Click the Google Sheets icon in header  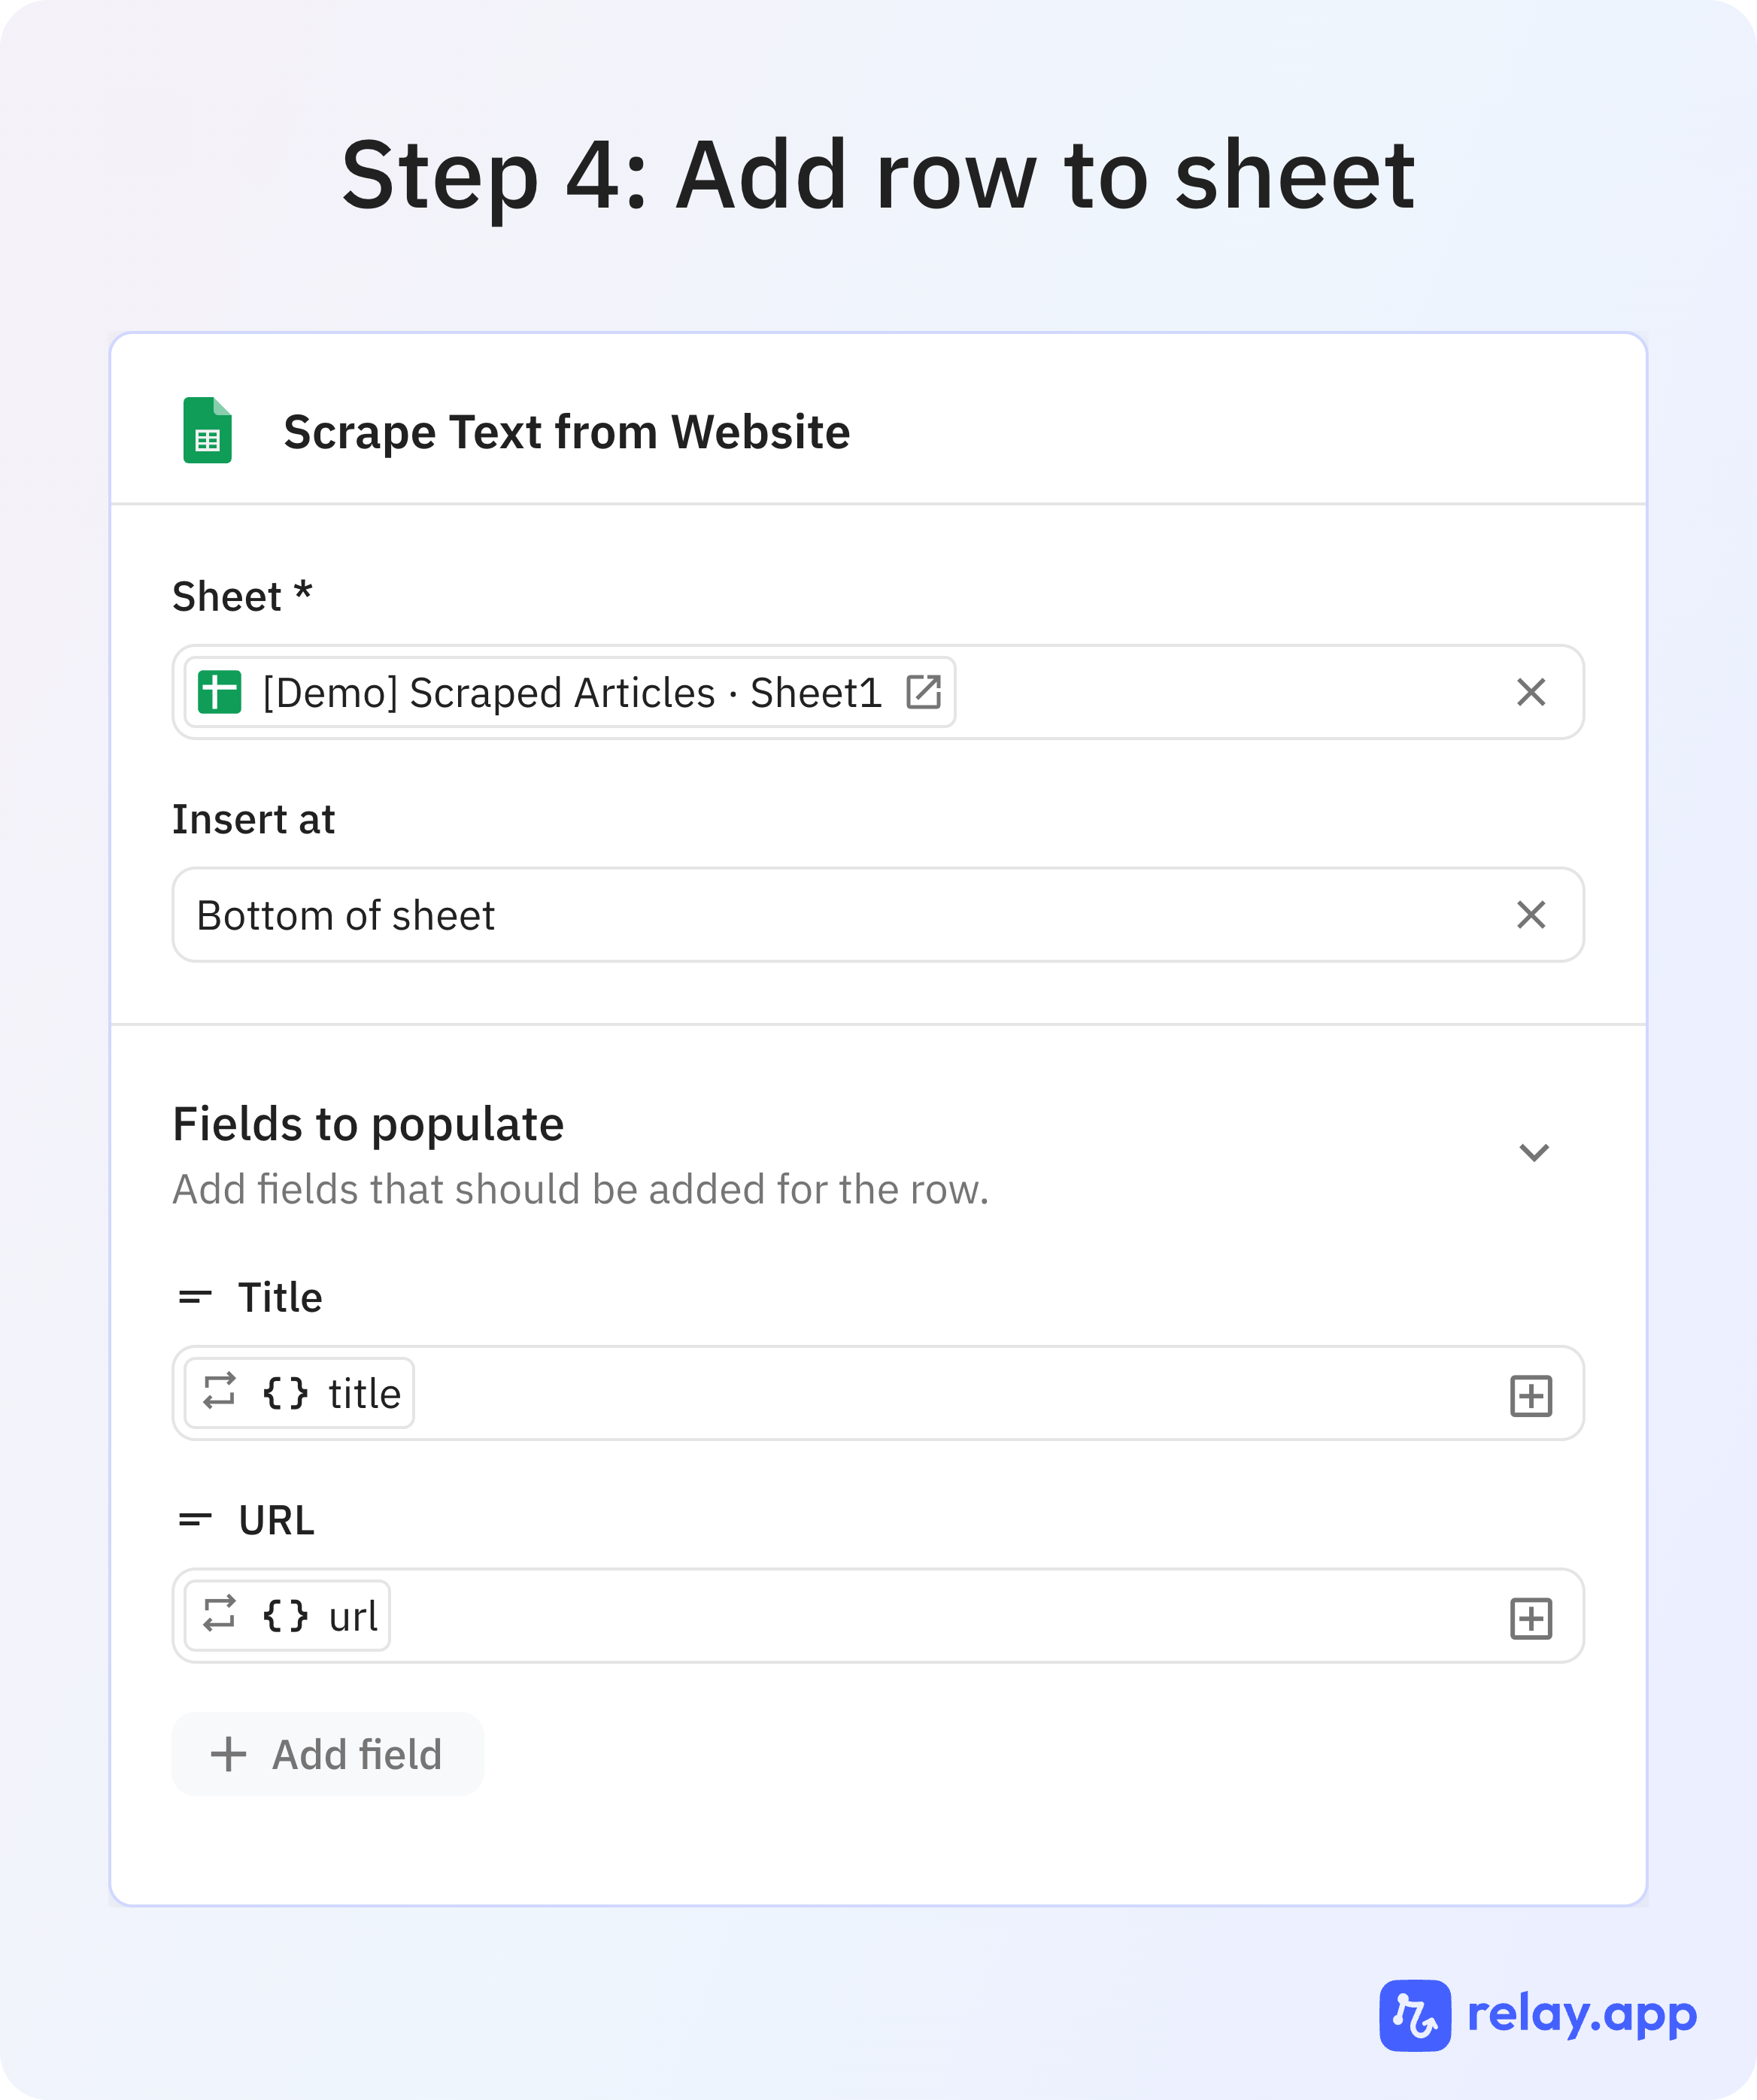coord(207,430)
